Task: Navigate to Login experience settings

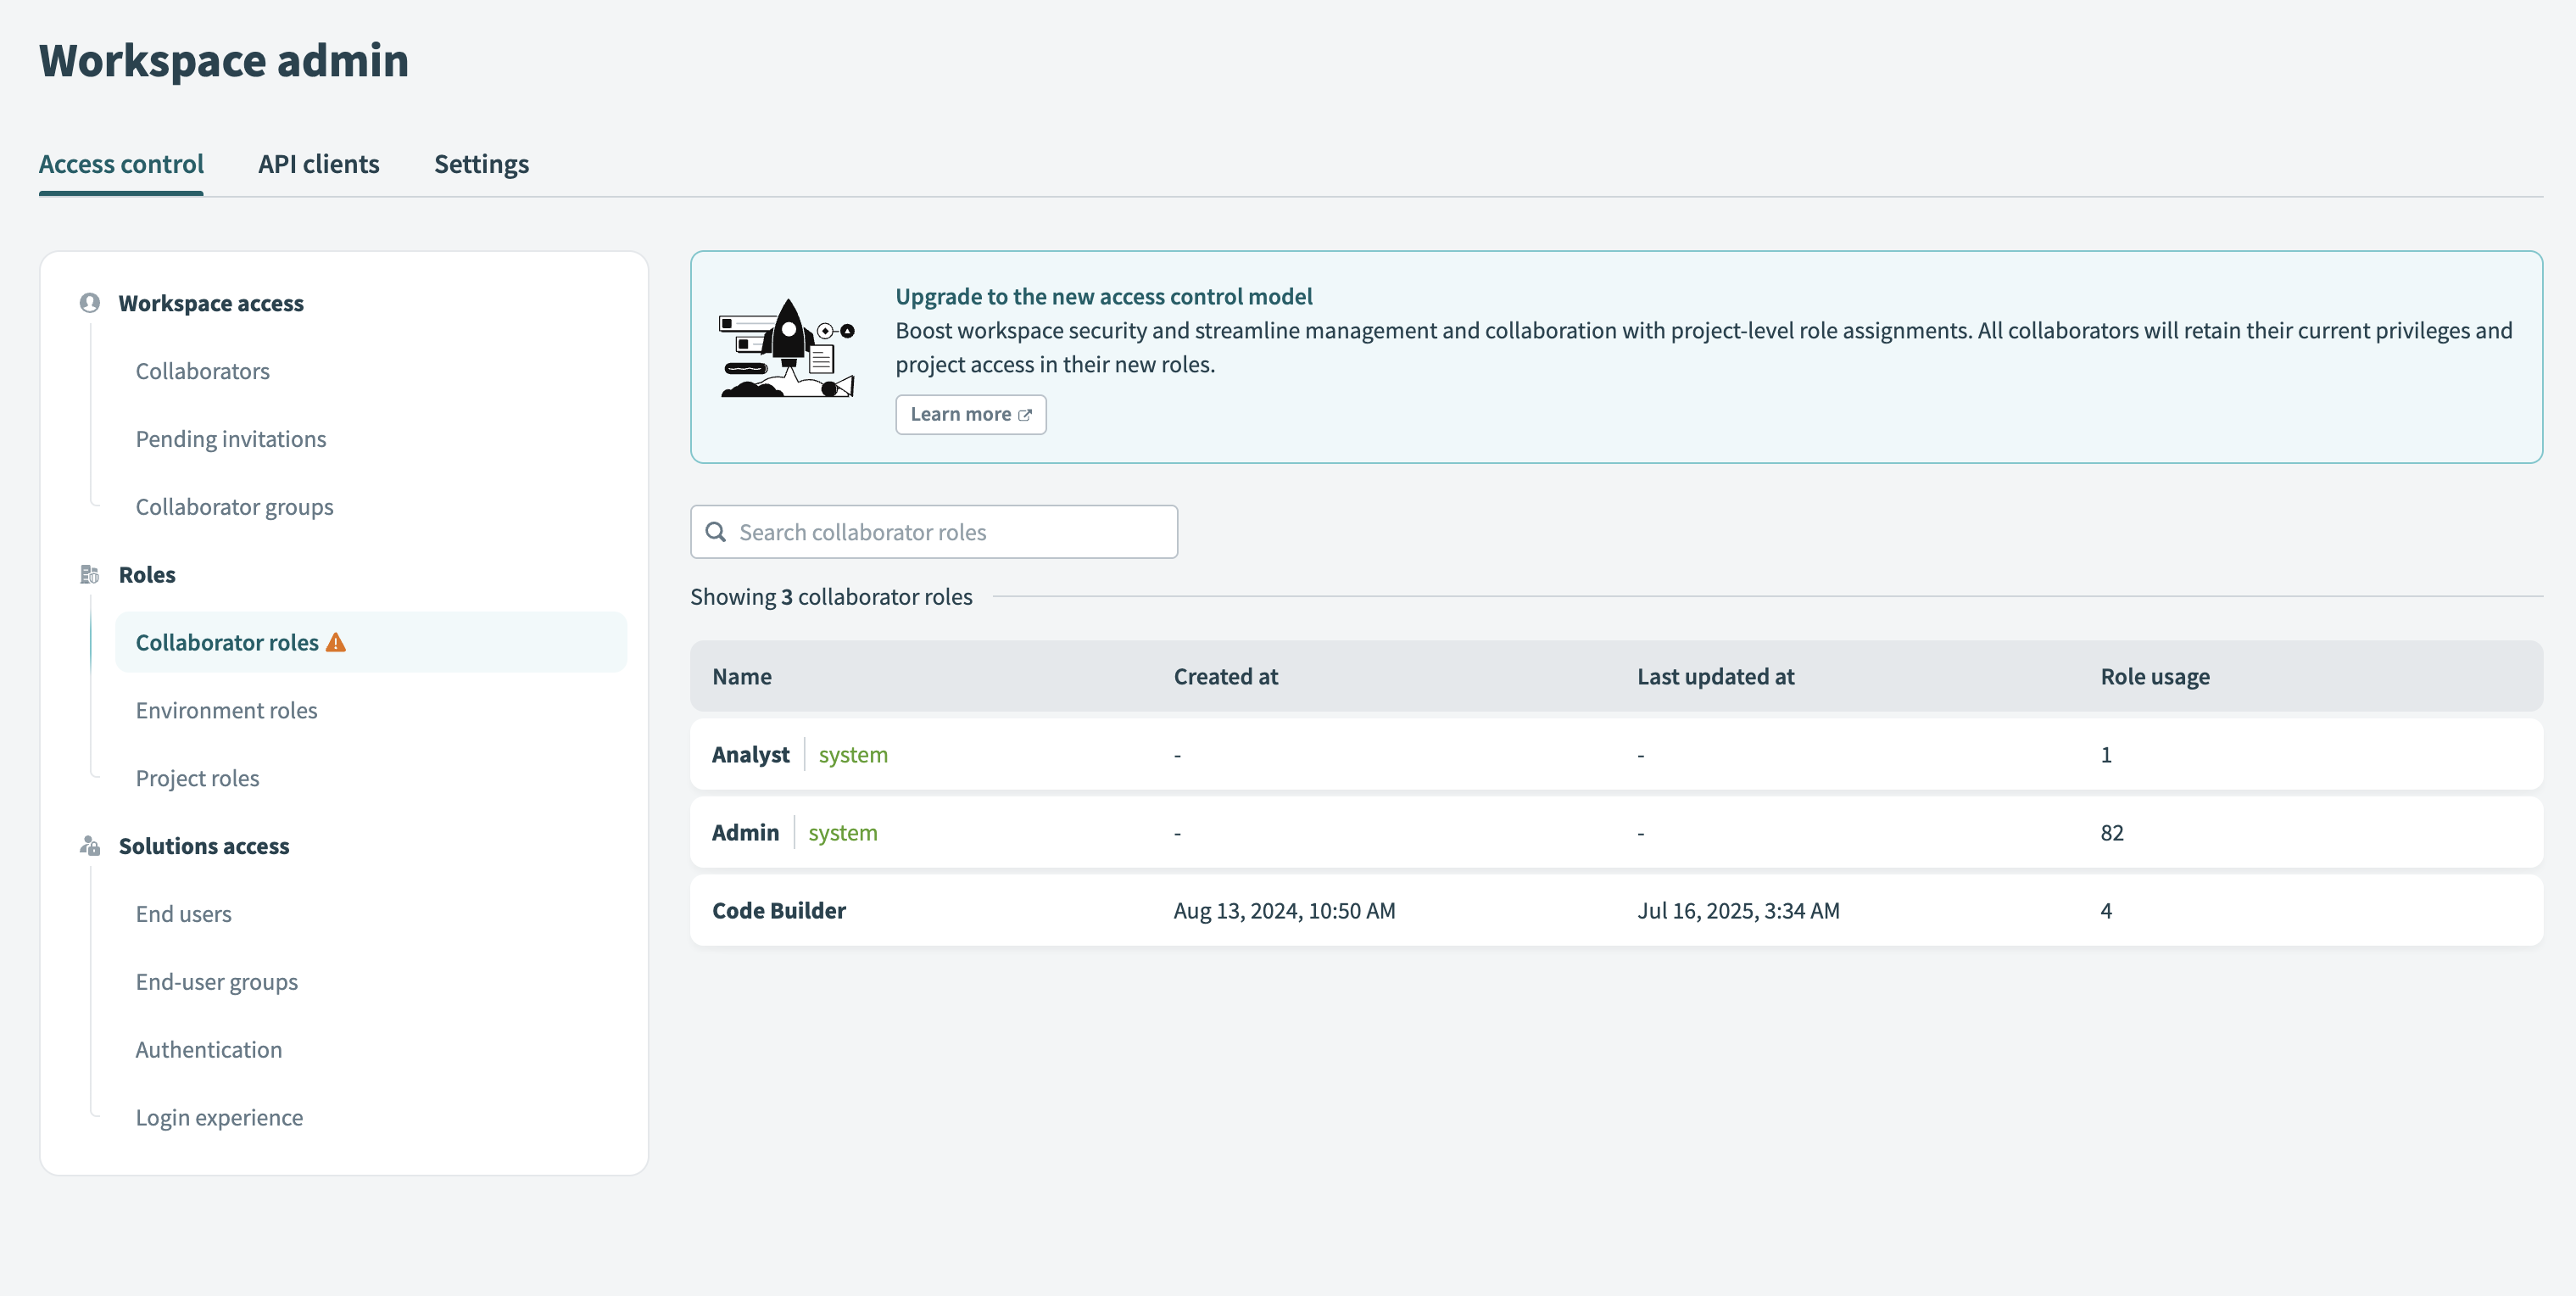Action: click(x=219, y=1117)
